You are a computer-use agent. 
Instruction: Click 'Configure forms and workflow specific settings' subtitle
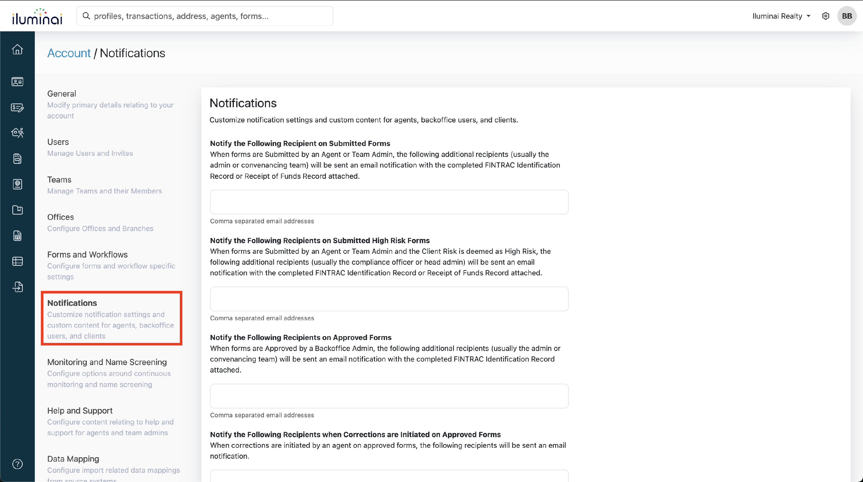click(111, 271)
